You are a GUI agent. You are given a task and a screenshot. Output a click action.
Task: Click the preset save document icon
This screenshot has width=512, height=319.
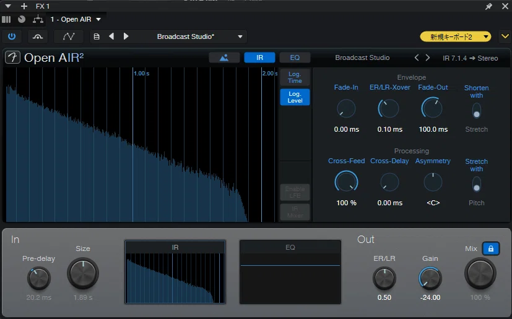click(x=97, y=36)
